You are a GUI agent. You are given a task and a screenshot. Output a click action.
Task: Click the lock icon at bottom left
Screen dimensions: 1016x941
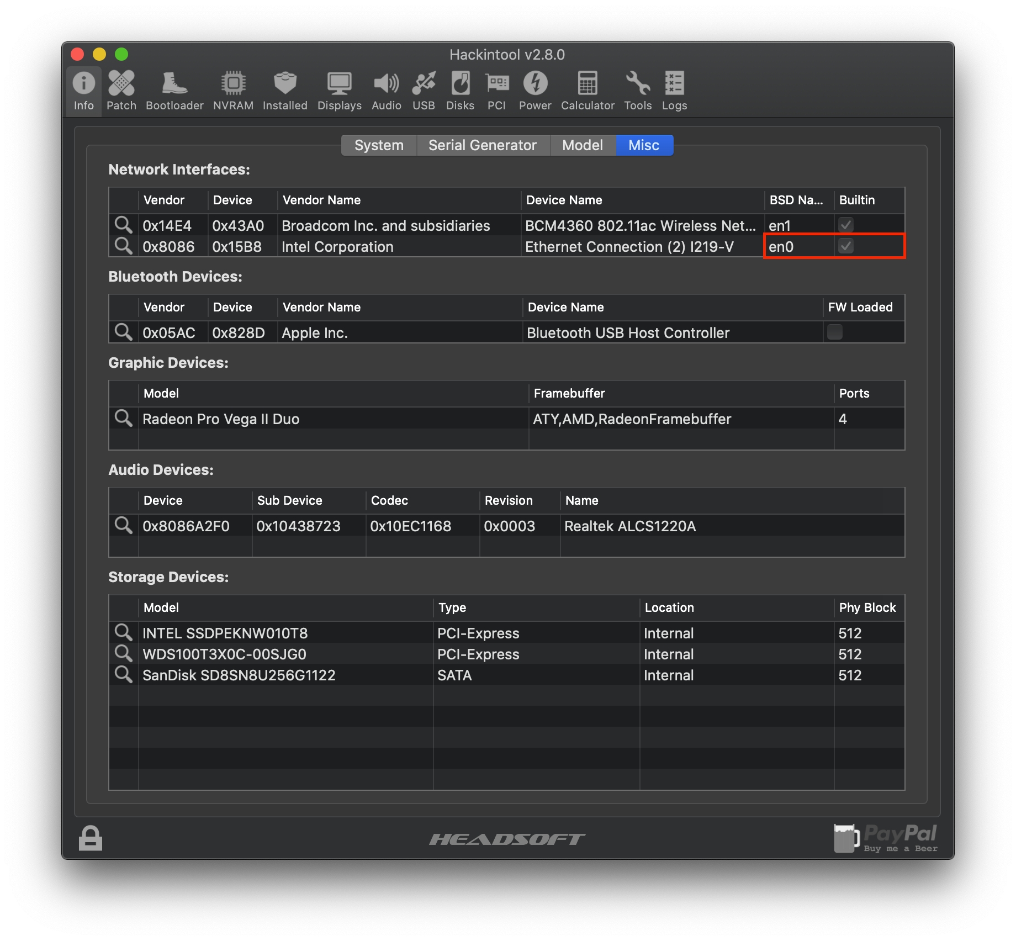click(91, 838)
